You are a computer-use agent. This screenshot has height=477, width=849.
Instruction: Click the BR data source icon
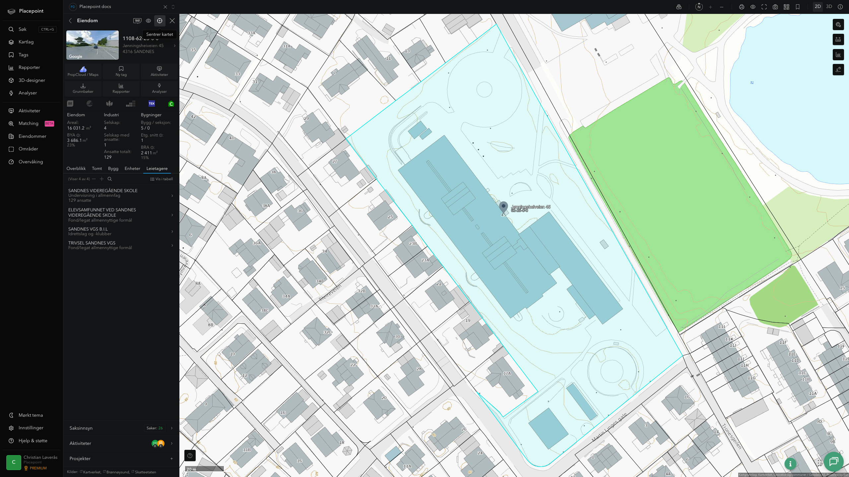tap(70, 104)
